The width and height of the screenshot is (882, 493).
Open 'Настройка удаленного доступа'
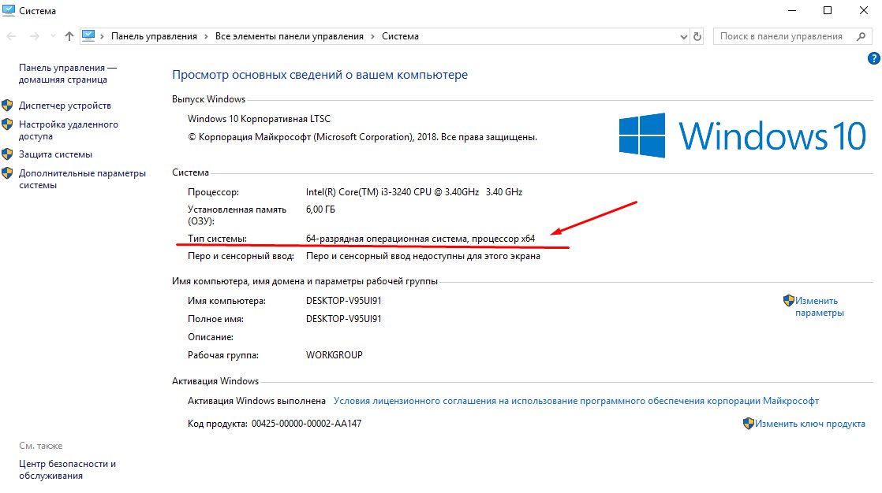[x=68, y=130]
